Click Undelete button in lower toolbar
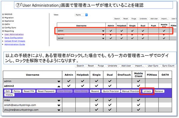This screenshot has height=118, width=179. (x=112, y=66)
